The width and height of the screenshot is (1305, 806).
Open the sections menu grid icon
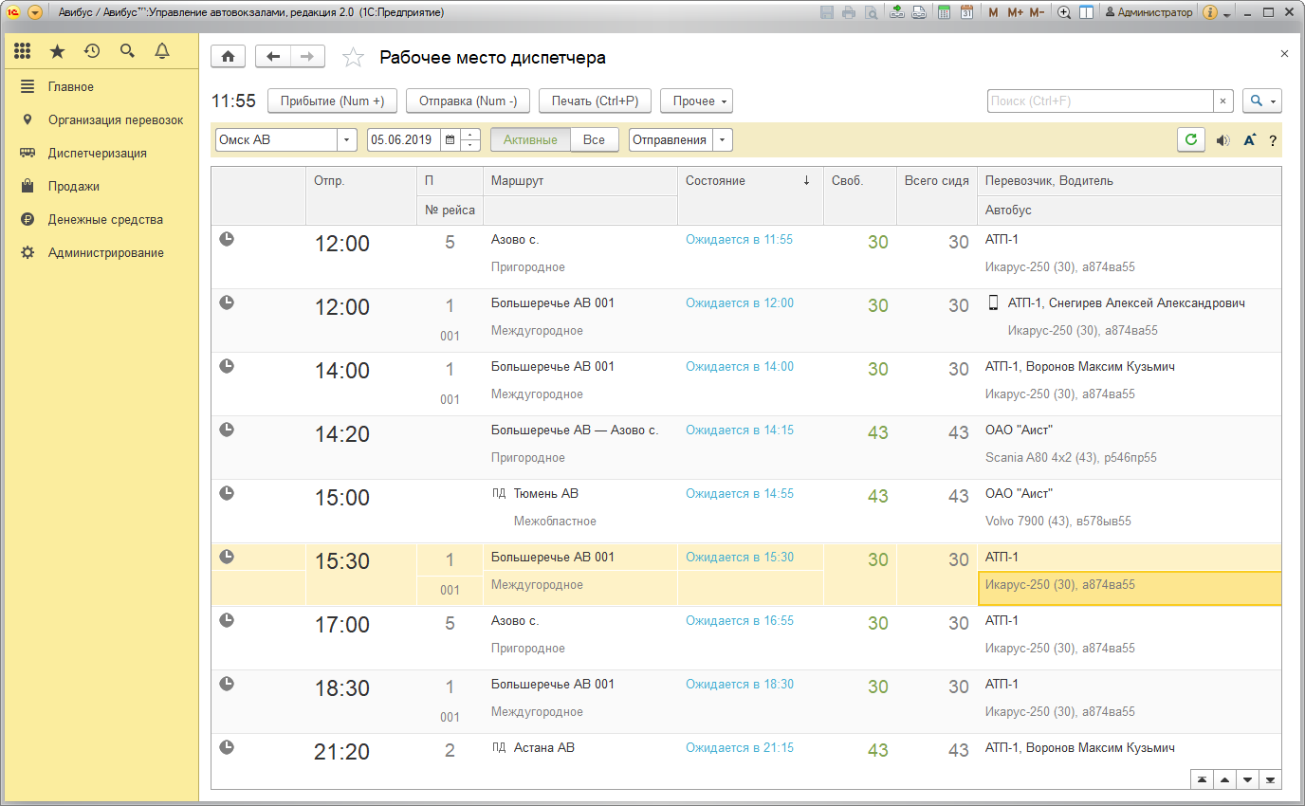(23, 51)
